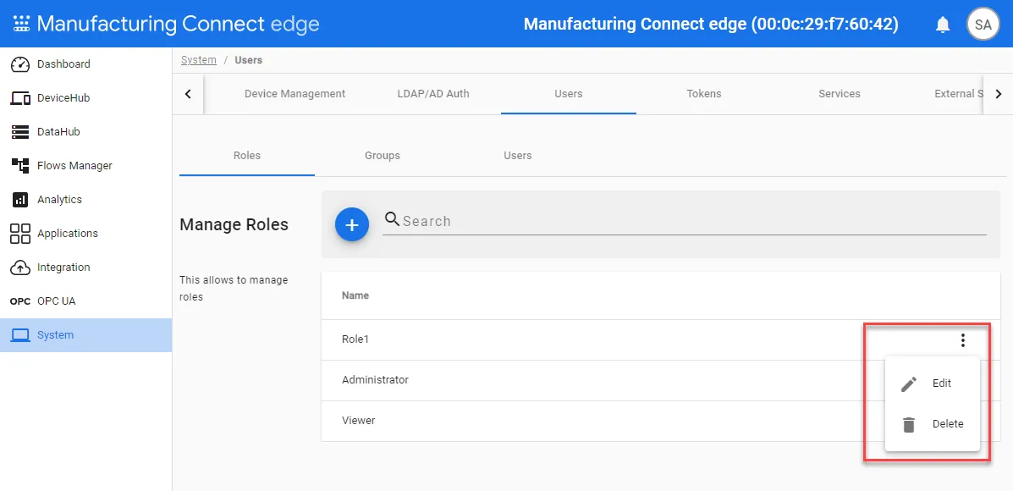1013x491 pixels.
Task: Open the Dashboard sidebar label
Action: [63, 64]
